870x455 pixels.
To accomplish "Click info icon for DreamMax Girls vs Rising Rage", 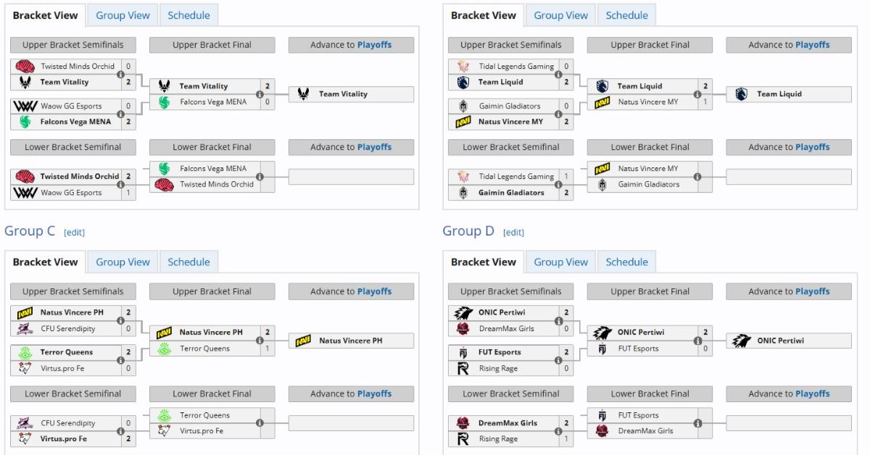I will pyautogui.click(x=558, y=431).
